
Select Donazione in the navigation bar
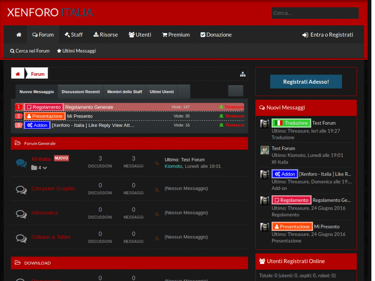[216, 34]
